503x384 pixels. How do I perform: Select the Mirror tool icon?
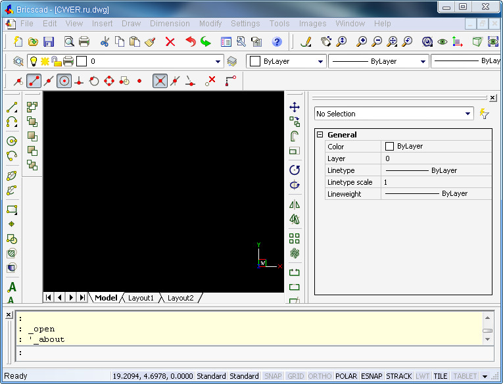point(295,204)
